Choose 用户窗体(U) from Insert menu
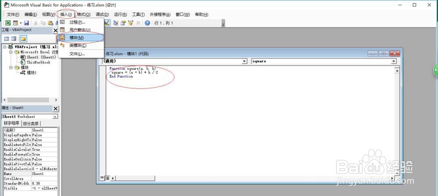Viewport: 438px width, 196px height. click(81, 30)
